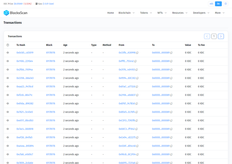Copy the From address 0x81aC...a7732d
The width and height of the screenshot is (232, 164).
pos(137,87)
